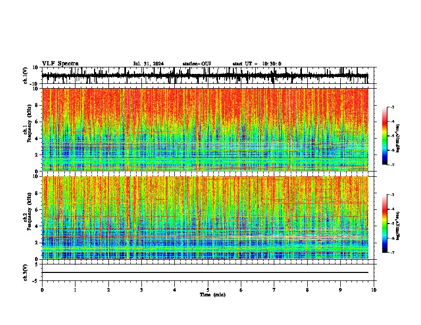
Task: Click the "8" kHz tick of ch.1 spectrogram
Action: coord(37,105)
